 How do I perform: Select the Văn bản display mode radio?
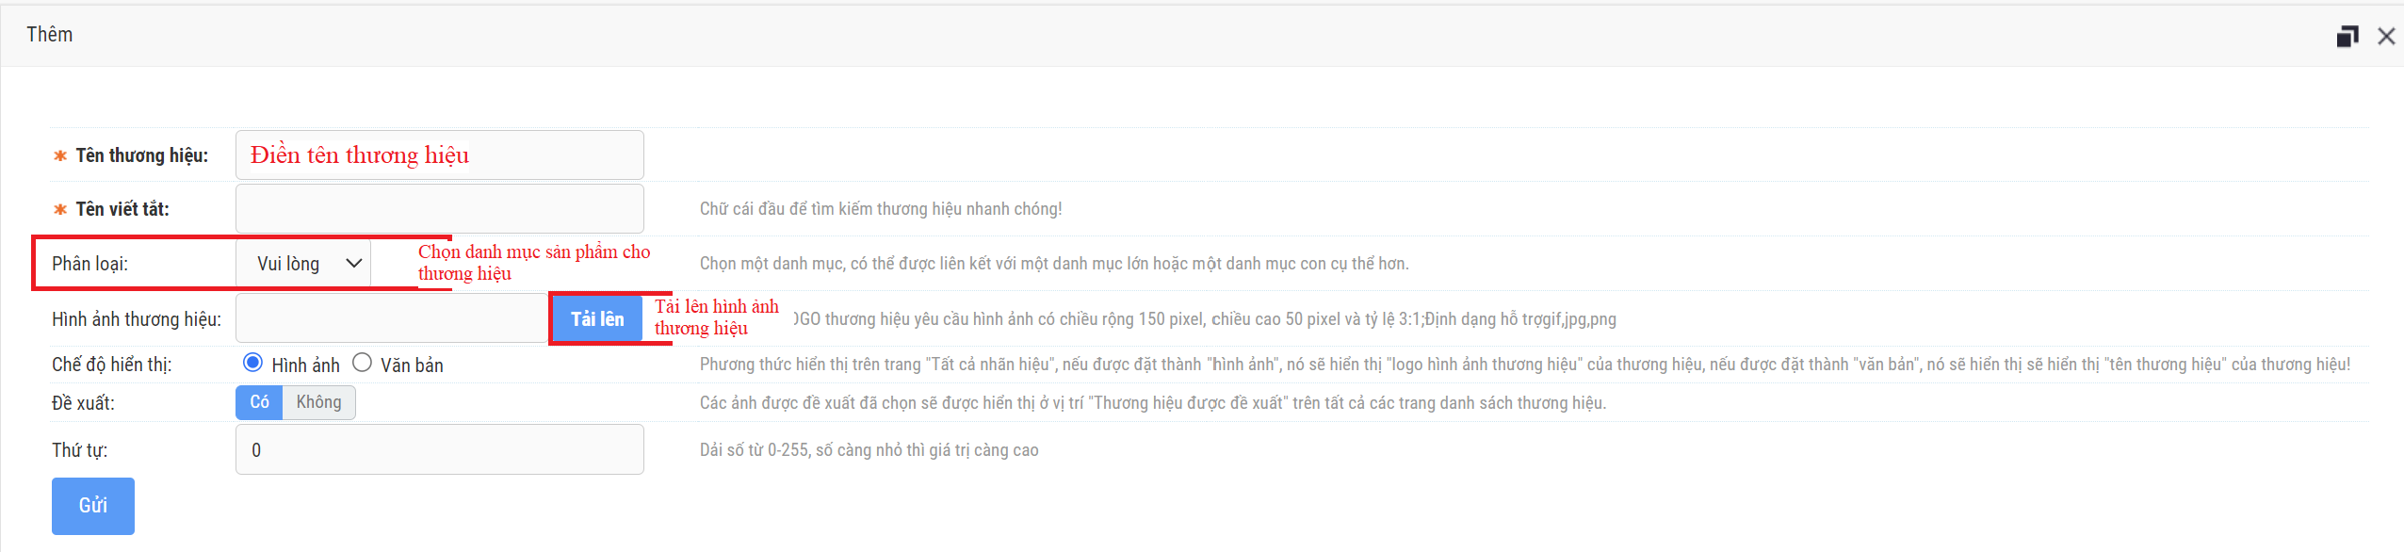362,363
